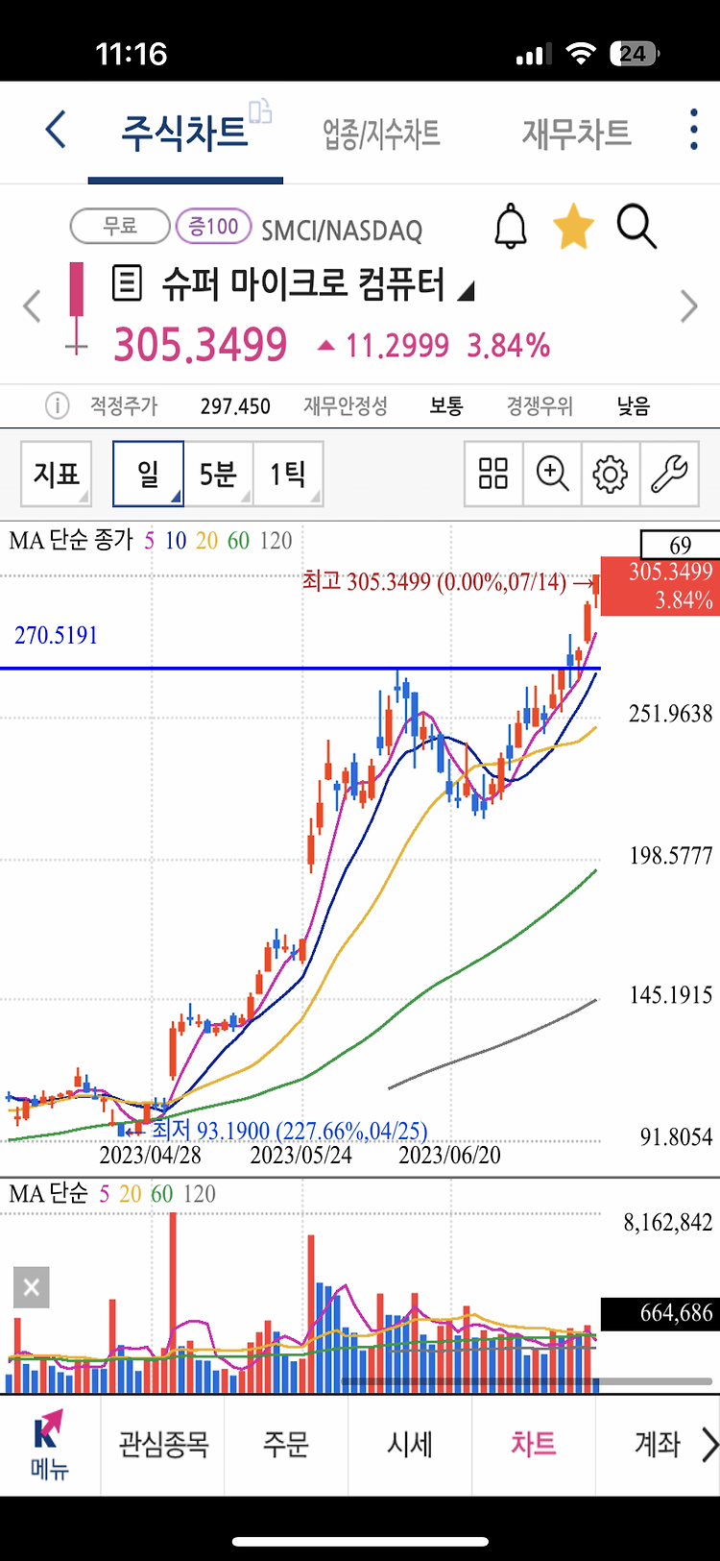Tap the candlestick icon beside price

pos(76,308)
